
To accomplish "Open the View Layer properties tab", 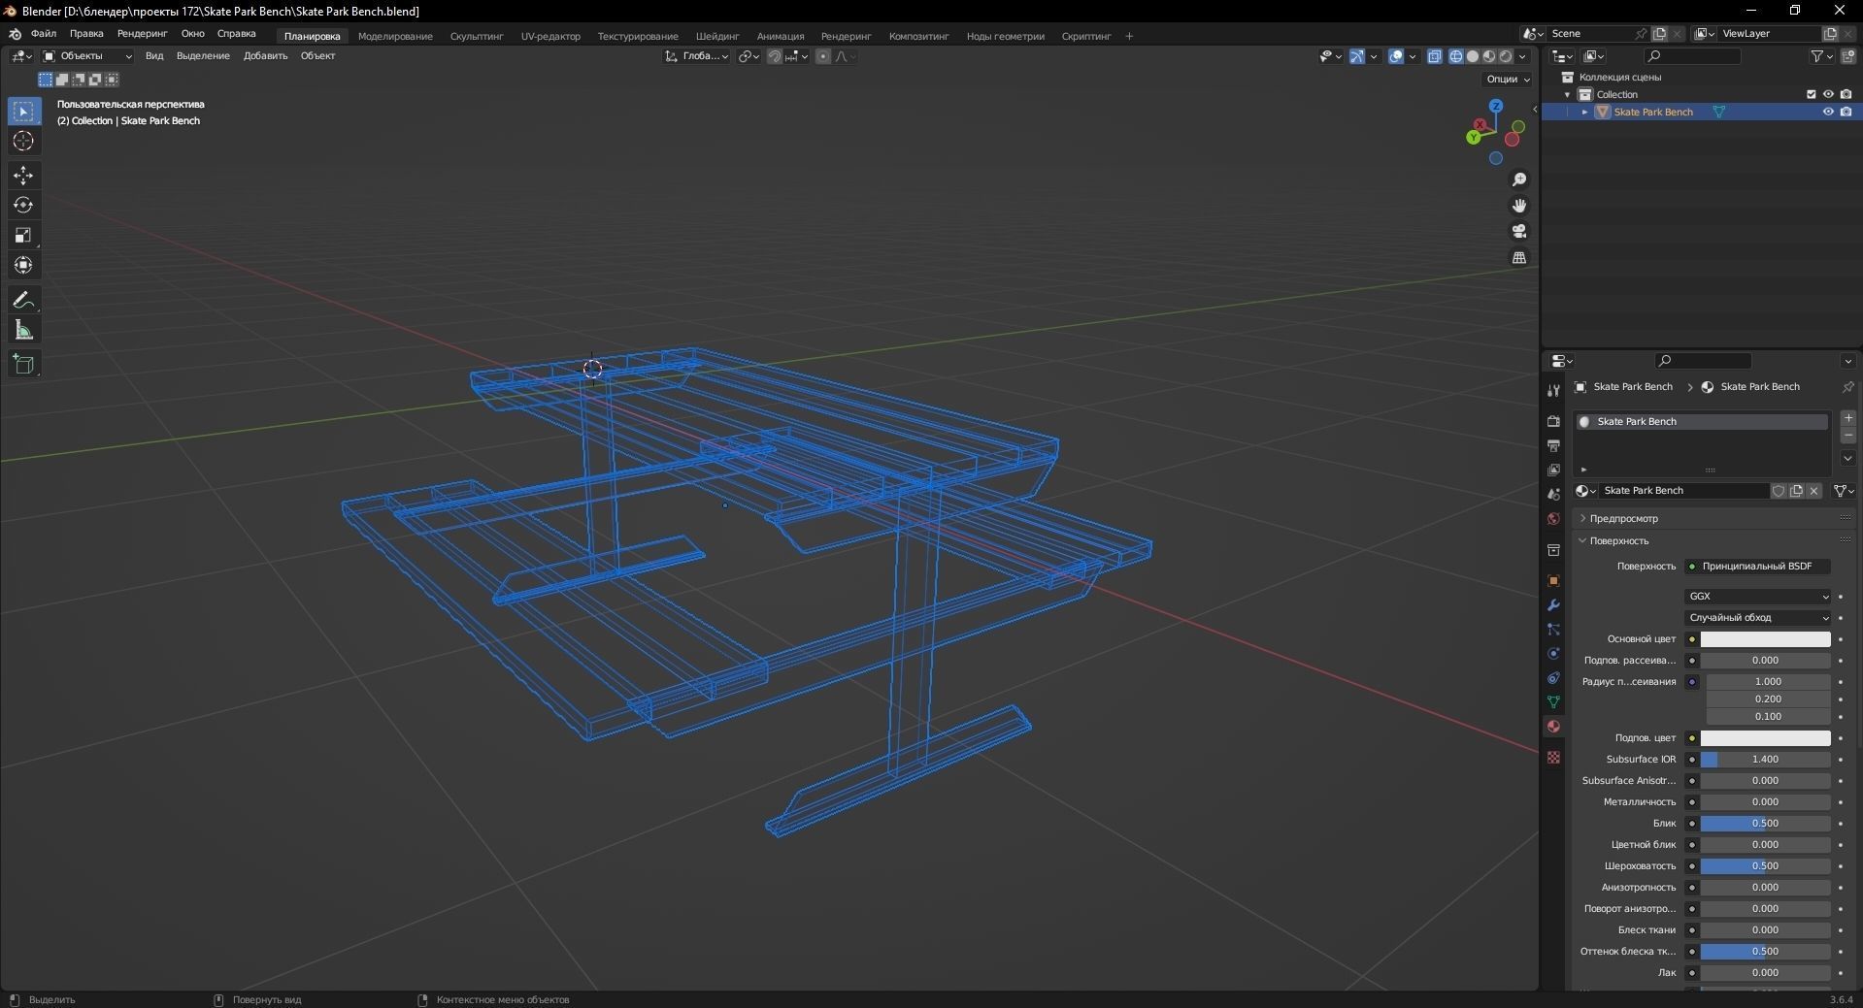I will tap(1553, 470).
